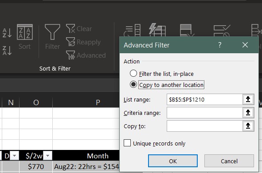Cancel the Advanced Filter dialog

[229, 161]
